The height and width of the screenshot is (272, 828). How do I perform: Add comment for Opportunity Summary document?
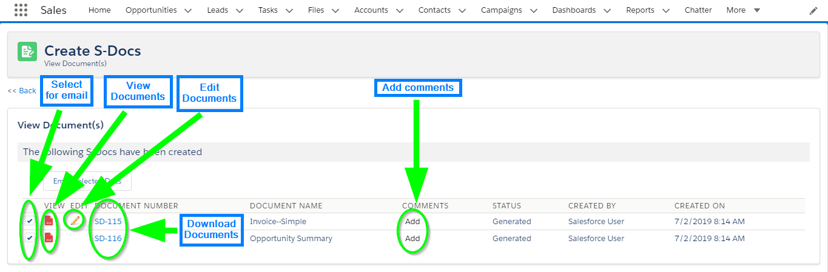click(412, 238)
